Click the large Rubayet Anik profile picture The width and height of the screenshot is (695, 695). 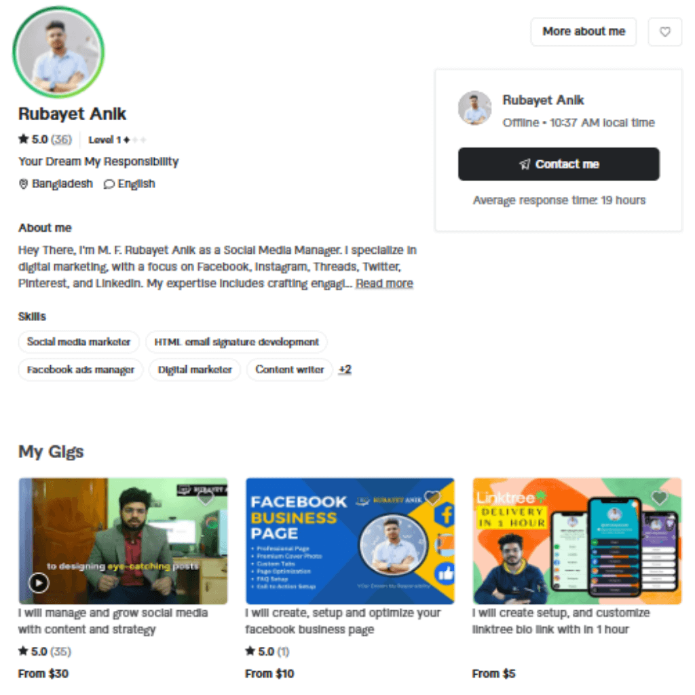(x=58, y=52)
